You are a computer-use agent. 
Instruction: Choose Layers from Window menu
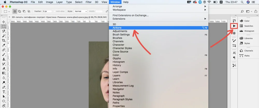[x=159, y=75]
